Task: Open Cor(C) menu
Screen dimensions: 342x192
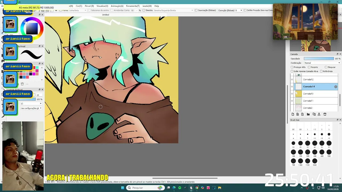Action: point(79,6)
